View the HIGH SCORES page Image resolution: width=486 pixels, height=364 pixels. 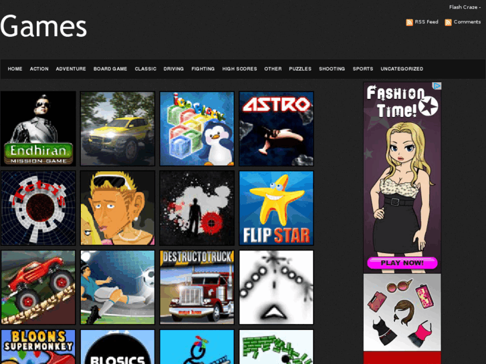(239, 69)
